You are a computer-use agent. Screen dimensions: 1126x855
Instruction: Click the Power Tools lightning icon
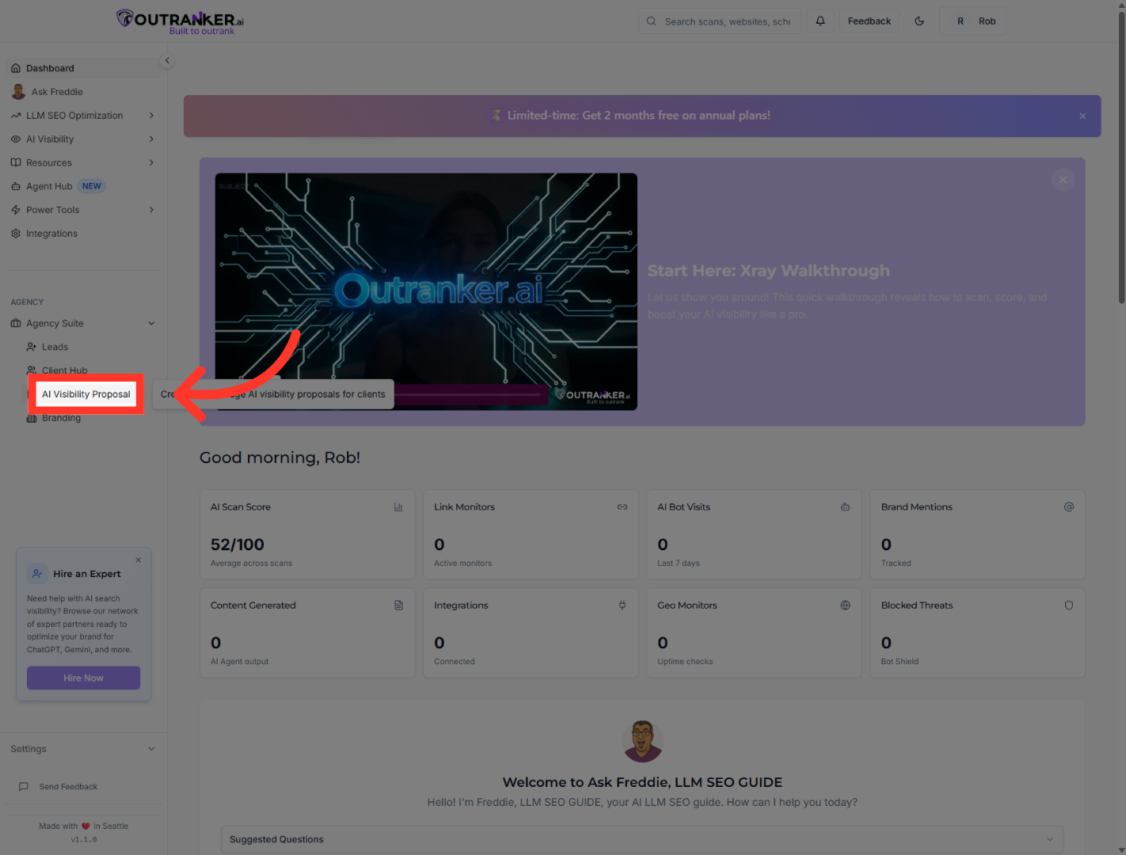coord(16,211)
